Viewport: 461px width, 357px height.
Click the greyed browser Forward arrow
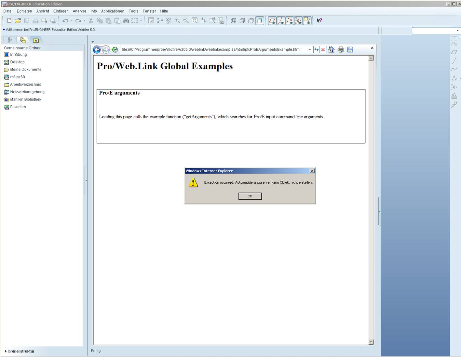[x=106, y=49]
